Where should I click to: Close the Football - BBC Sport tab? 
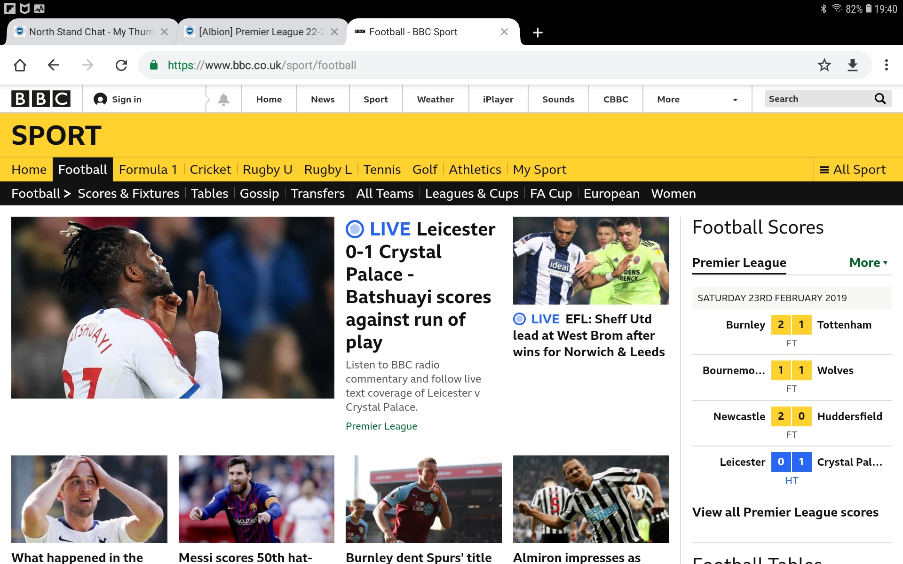[x=504, y=31]
